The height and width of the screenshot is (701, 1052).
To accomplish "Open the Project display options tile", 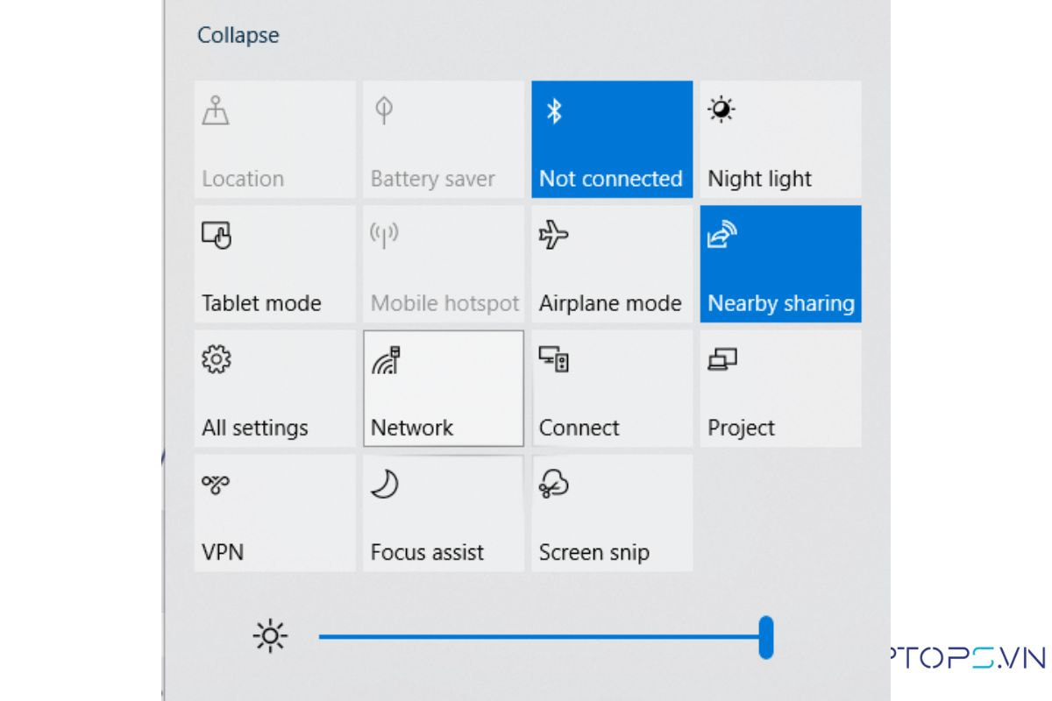I will pyautogui.click(x=779, y=388).
